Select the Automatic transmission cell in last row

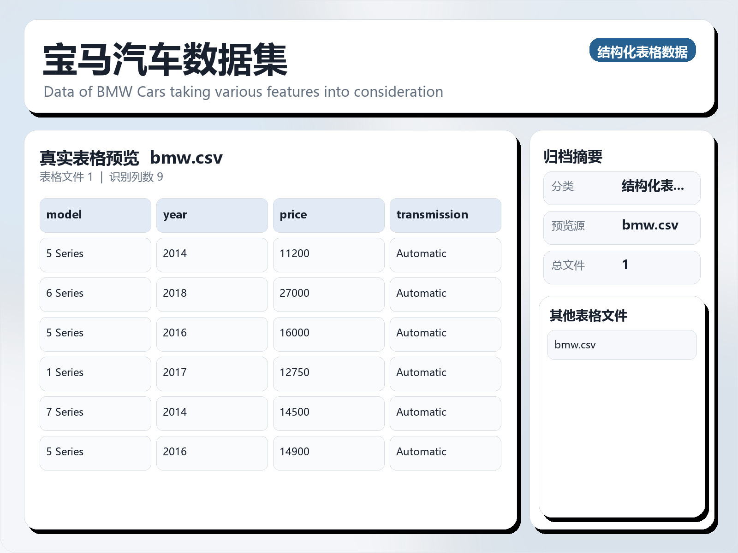point(445,453)
